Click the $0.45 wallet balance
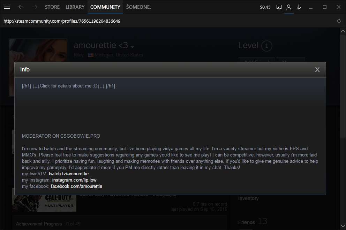The height and width of the screenshot is (230, 346). [x=265, y=7]
